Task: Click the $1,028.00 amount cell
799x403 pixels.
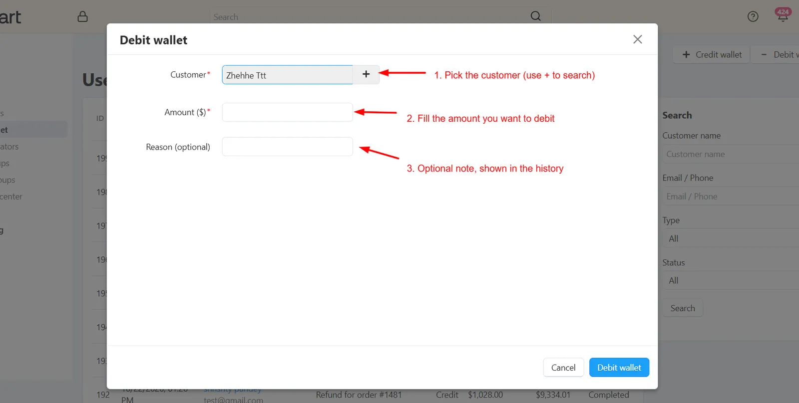Action: (x=485, y=395)
